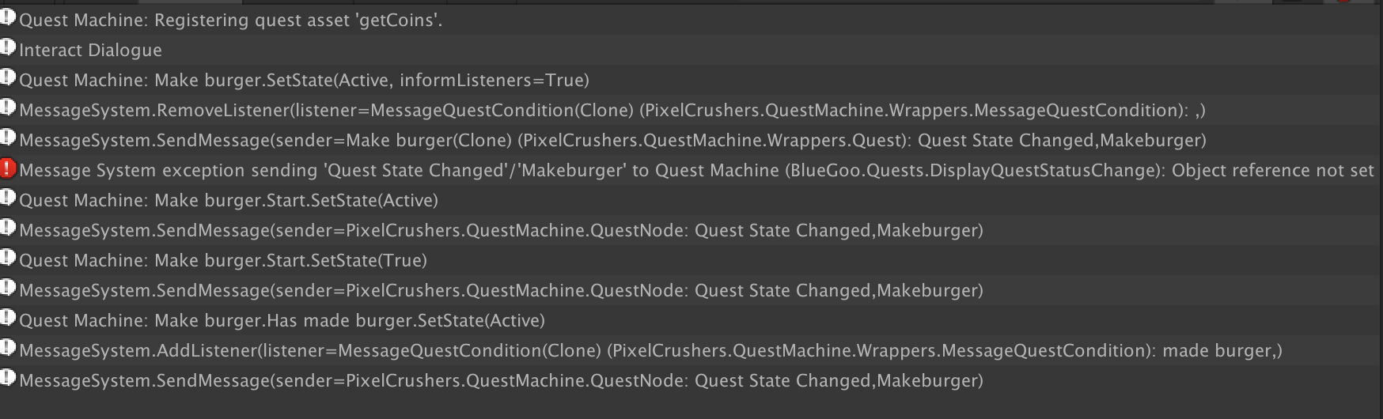The width and height of the screenshot is (1383, 419).
Task: Select the 'Make burger.Start.SetState(True)' log entry
Action: 222,261
